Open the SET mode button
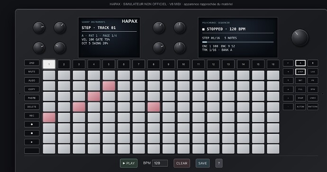 pos(300,81)
